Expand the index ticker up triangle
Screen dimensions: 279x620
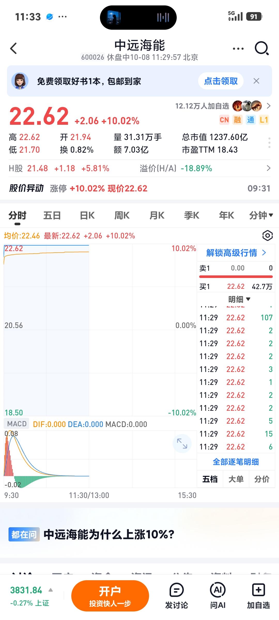click(x=51, y=590)
